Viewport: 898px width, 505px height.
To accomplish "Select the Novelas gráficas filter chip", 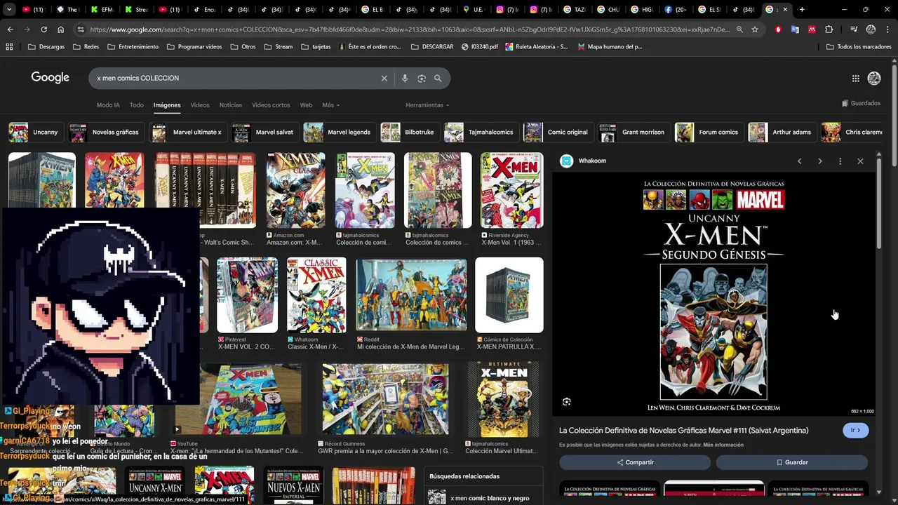I will point(107,132).
